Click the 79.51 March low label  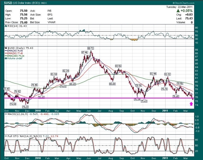(x=63, y=86)
